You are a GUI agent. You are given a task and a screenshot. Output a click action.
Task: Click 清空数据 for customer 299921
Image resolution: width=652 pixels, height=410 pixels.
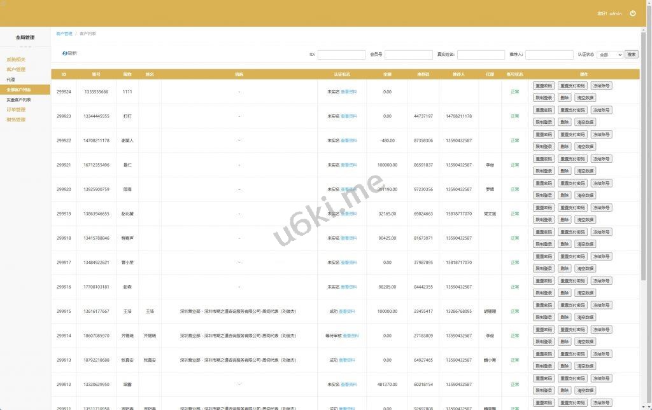pos(585,171)
